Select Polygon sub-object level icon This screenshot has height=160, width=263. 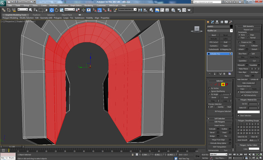pos(223,85)
